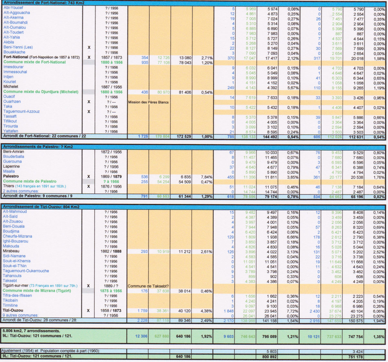Open the Aït-Aggouacha commune entry

pyautogui.click(x=16, y=13)
